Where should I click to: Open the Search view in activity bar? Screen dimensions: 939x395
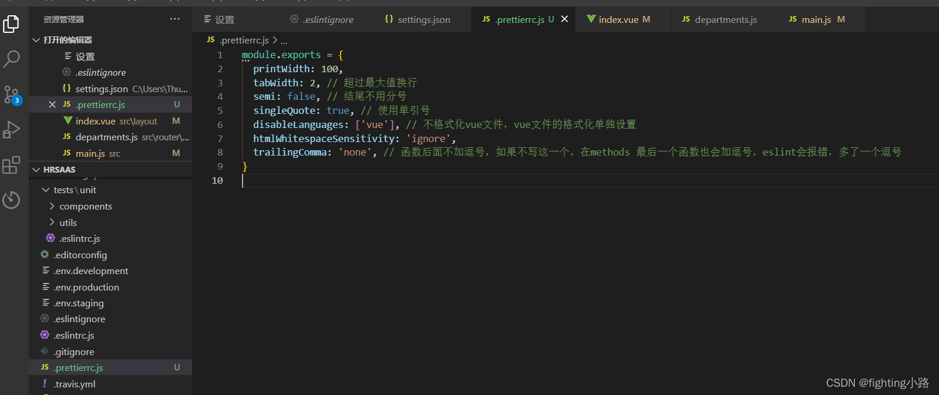tap(11, 59)
